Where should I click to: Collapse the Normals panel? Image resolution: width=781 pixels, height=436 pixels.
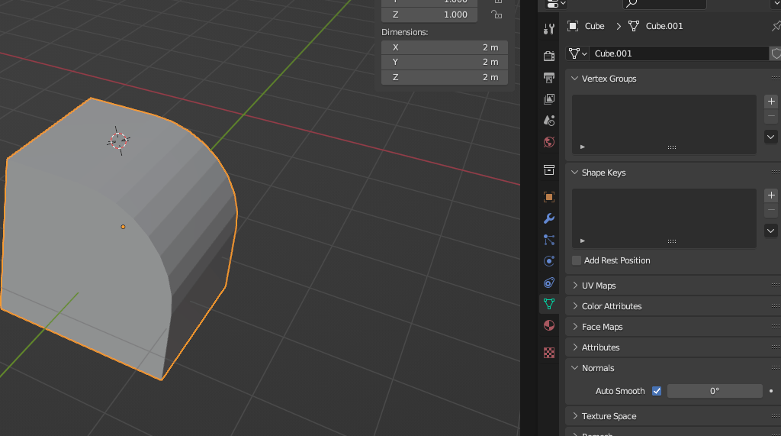click(x=574, y=367)
